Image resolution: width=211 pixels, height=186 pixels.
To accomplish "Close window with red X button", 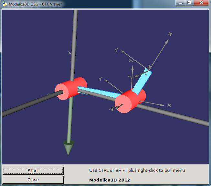I will pos(202,3).
